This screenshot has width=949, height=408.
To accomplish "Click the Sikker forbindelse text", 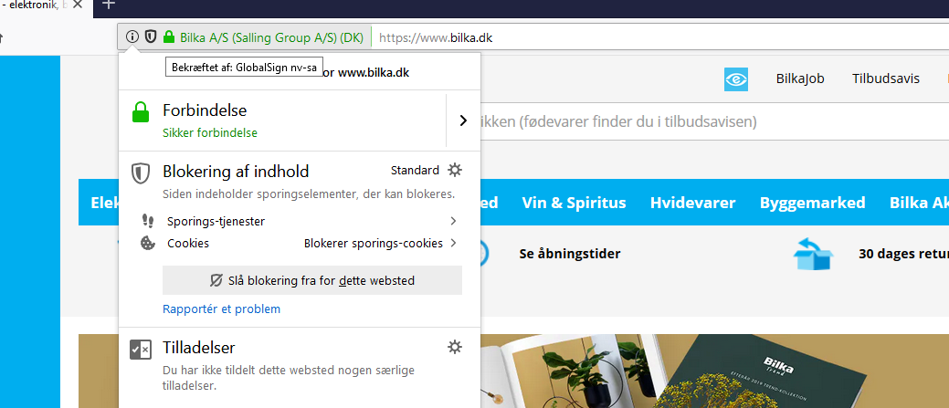I will click(x=210, y=133).
